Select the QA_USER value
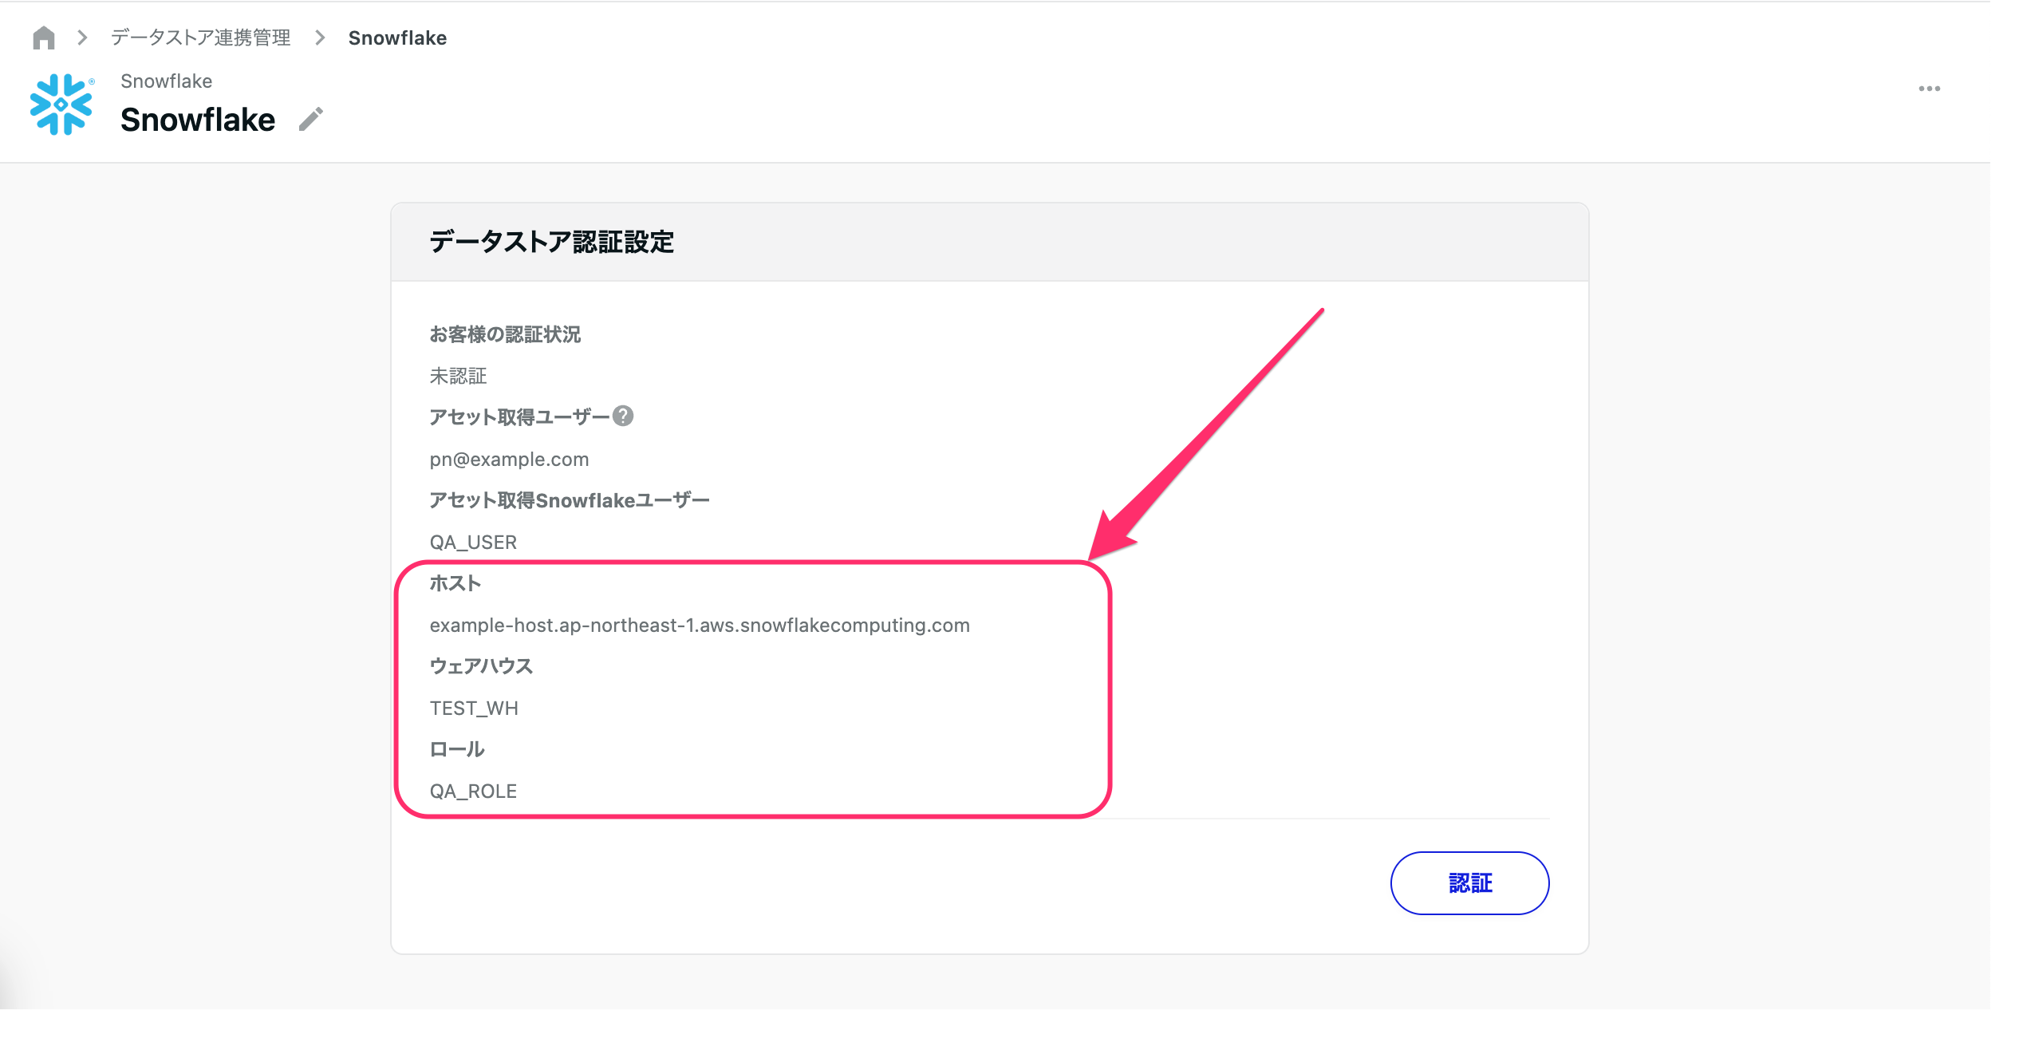 pyautogui.click(x=473, y=543)
